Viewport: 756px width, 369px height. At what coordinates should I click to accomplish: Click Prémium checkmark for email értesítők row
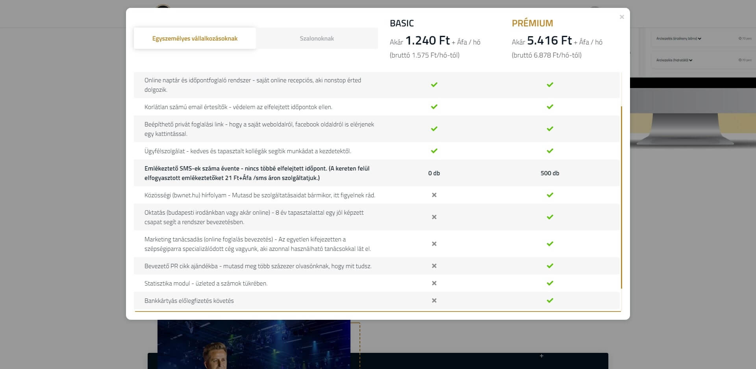pos(550,107)
